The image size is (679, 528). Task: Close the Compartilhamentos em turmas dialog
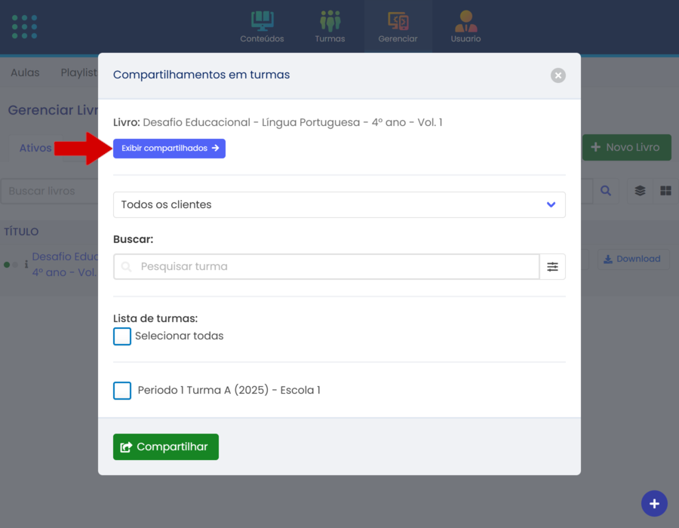(558, 75)
